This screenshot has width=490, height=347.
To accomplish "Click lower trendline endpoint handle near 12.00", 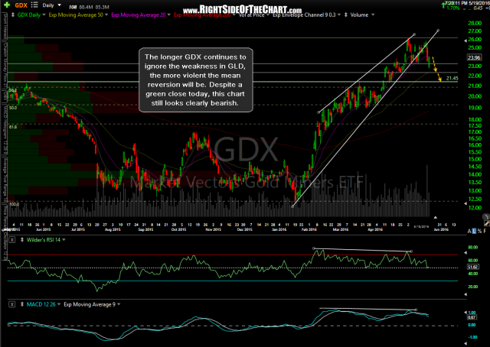I will [292, 206].
